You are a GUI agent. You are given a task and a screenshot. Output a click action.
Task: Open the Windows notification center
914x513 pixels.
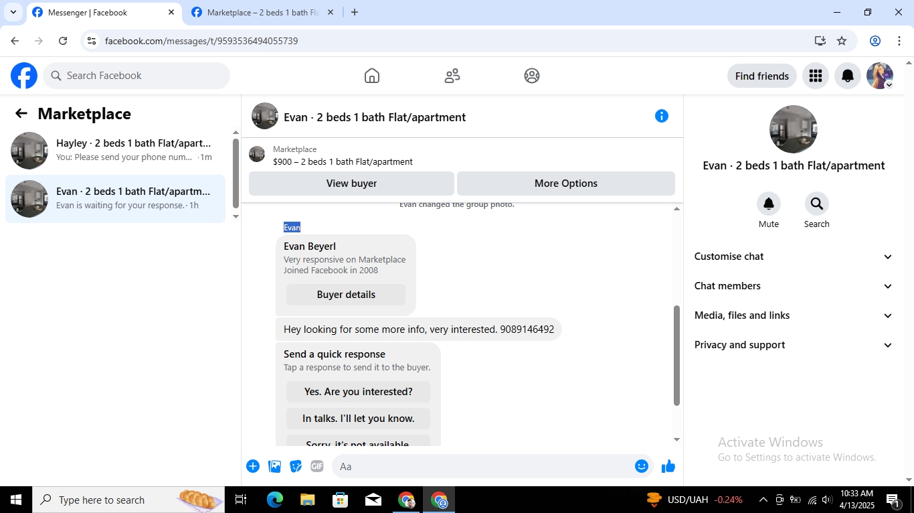point(893,500)
